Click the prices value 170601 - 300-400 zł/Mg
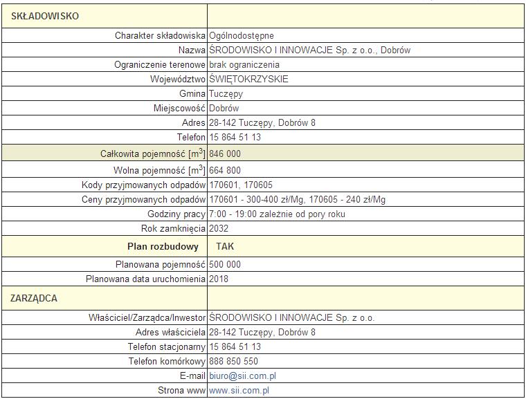Screen dimensions: 526x399 257,199
